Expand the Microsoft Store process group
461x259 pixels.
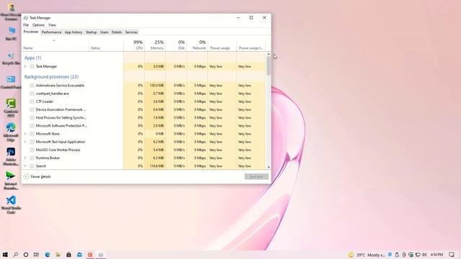[x=25, y=134]
